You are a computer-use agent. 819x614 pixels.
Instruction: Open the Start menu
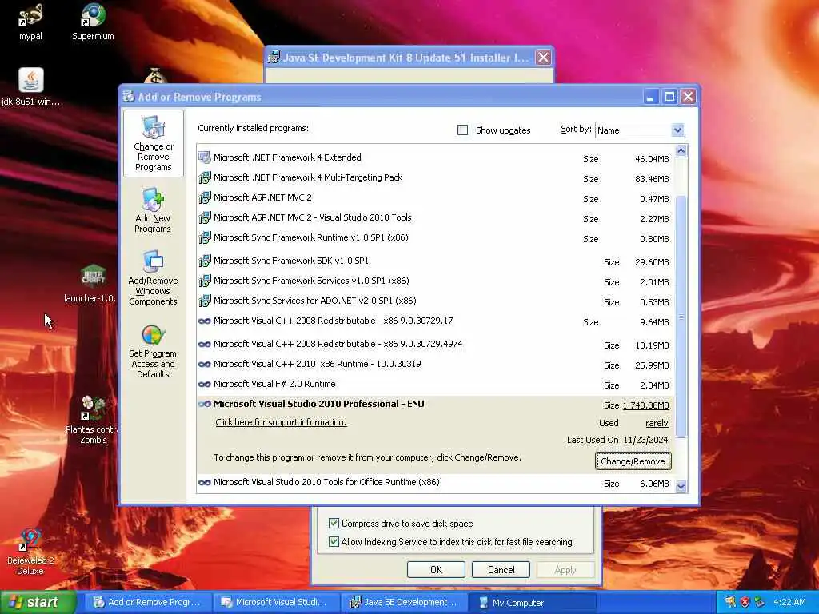38,602
